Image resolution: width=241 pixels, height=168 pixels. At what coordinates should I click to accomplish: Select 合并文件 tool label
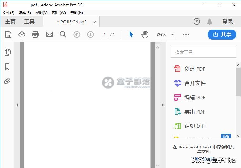coord(195,83)
